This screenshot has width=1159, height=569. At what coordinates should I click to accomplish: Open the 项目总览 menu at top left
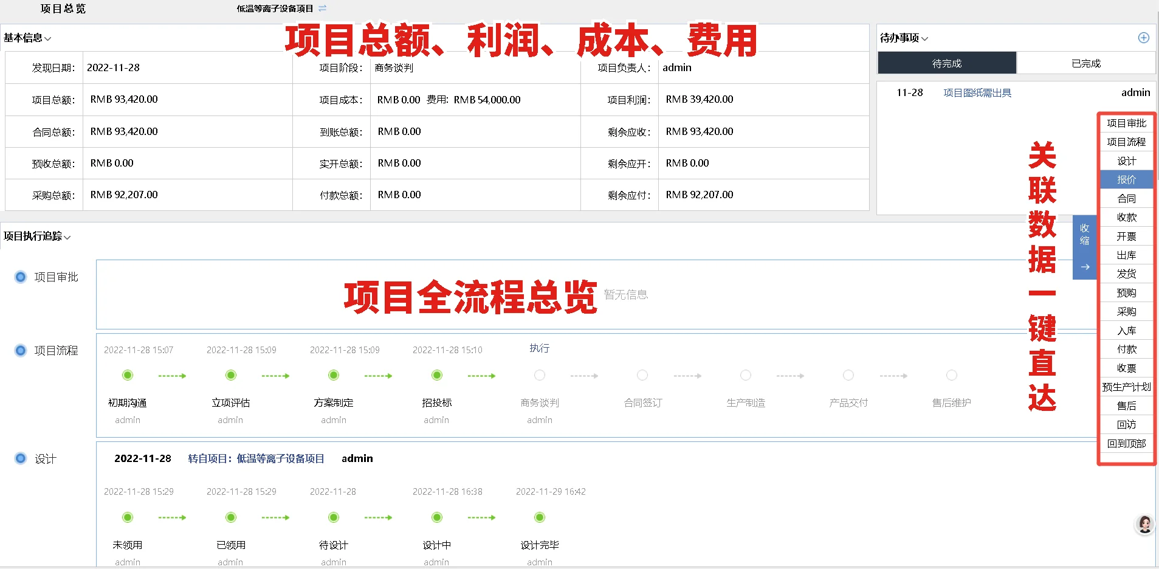63,9
